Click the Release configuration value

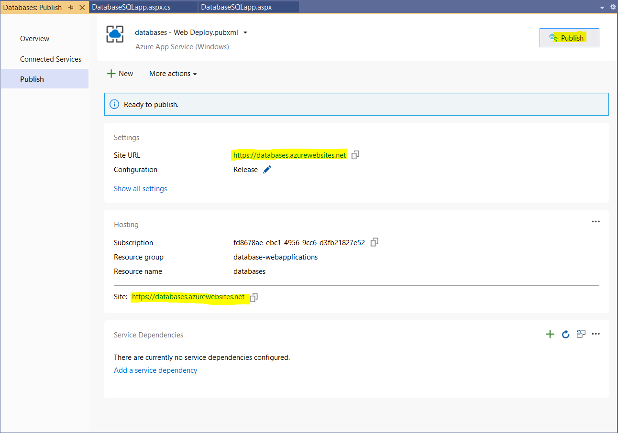click(245, 170)
